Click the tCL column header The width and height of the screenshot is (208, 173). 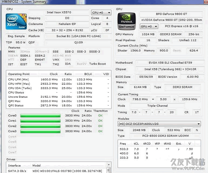(x=136, y=144)
